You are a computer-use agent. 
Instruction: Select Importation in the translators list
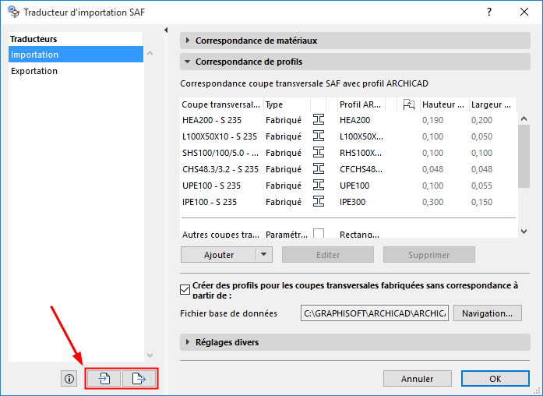pos(76,55)
